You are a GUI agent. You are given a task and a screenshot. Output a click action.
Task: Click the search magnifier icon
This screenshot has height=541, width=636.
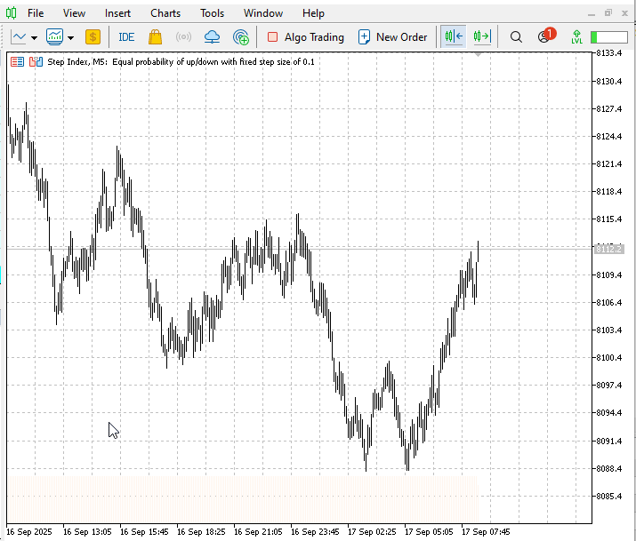pos(516,37)
